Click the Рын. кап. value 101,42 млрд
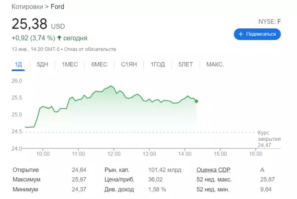297x199 pixels. pos(165,170)
